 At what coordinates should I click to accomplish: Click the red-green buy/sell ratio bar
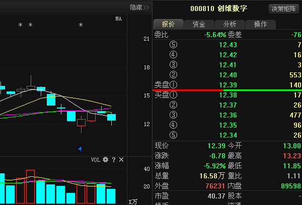227,90
